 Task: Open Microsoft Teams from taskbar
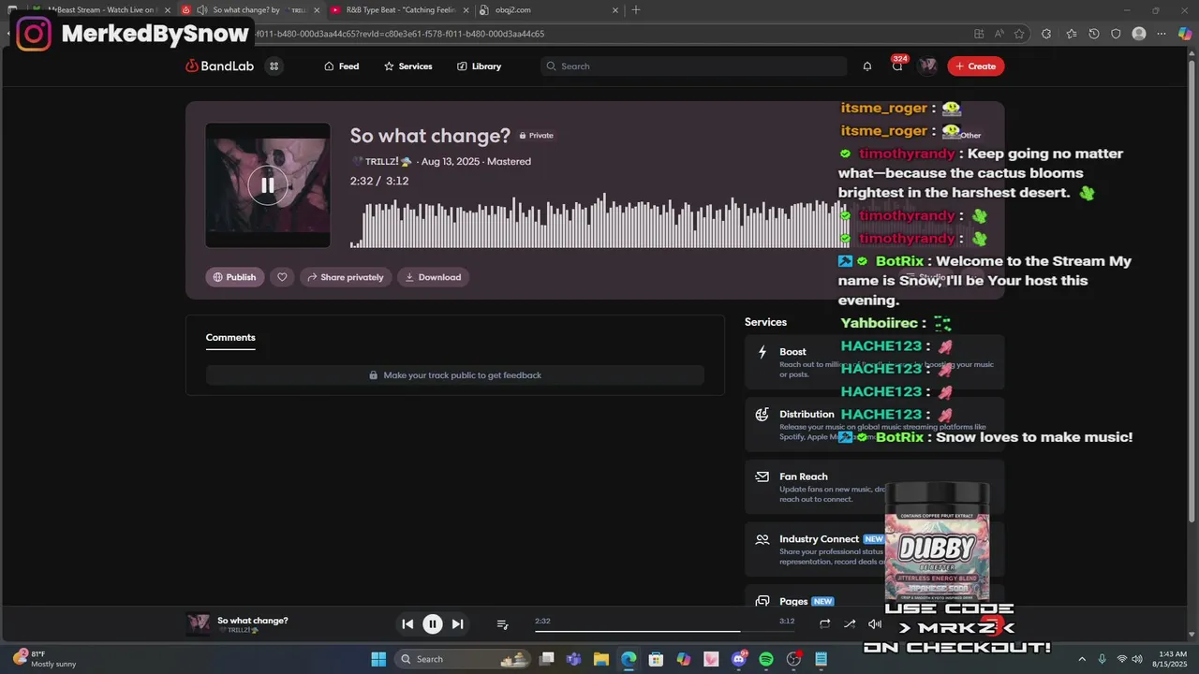tap(574, 659)
